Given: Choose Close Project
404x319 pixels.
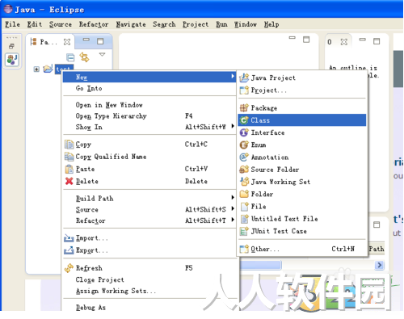Looking at the screenshot, I should pyautogui.click(x=149, y=279).
